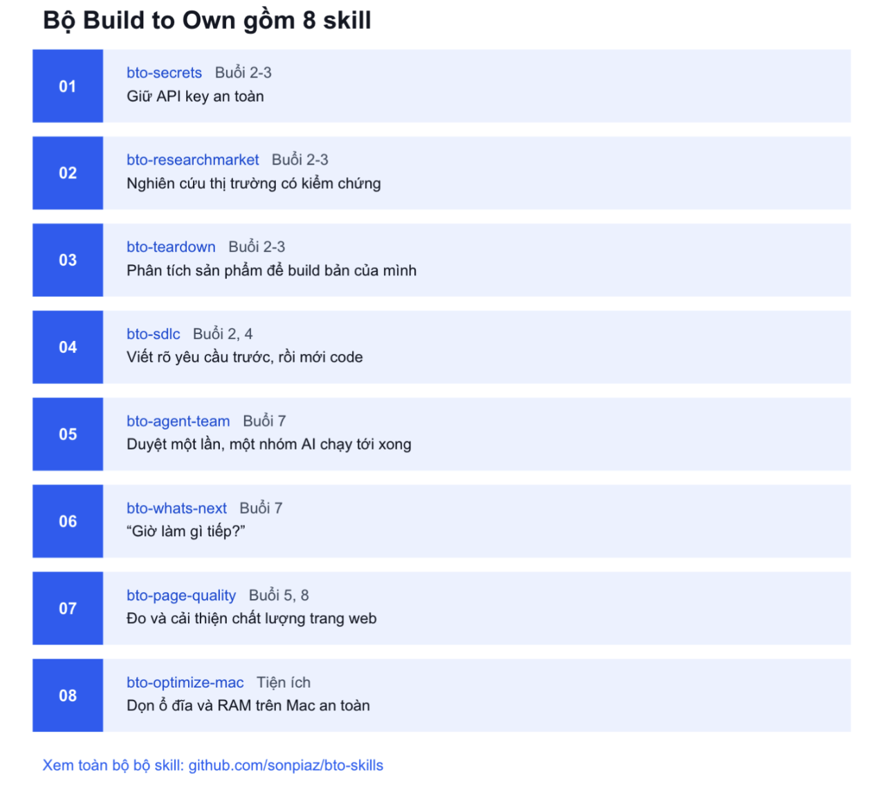Click 'Buổi 2-3' label beside bto-researchmarket
Image resolution: width=877 pixels, height=801 pixels.
pyautogui.click(x=299, y=160)
